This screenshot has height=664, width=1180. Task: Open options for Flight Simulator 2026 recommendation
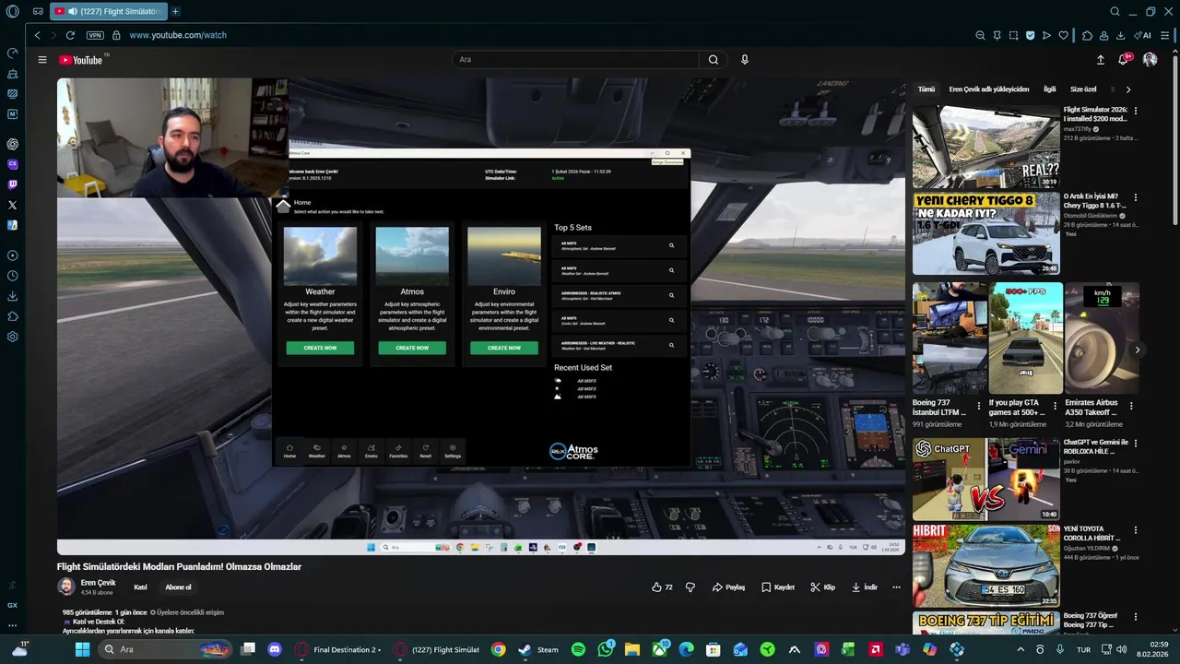point(1136,111)
